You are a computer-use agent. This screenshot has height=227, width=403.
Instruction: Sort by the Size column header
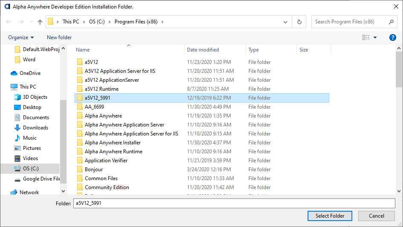304,50
